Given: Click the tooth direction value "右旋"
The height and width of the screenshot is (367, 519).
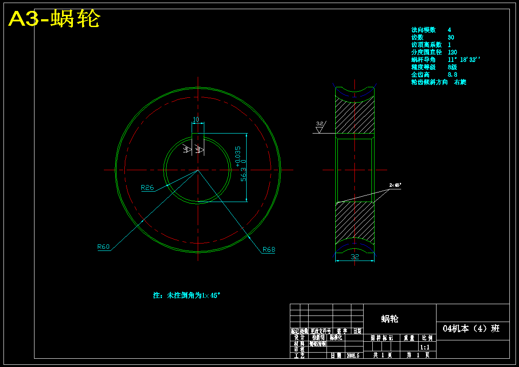Looking at the screenshot, I should point(461,82).
